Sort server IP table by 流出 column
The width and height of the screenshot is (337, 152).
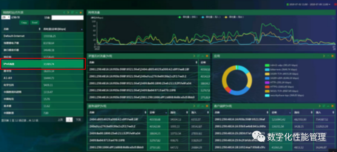click(x=187, y=112)
